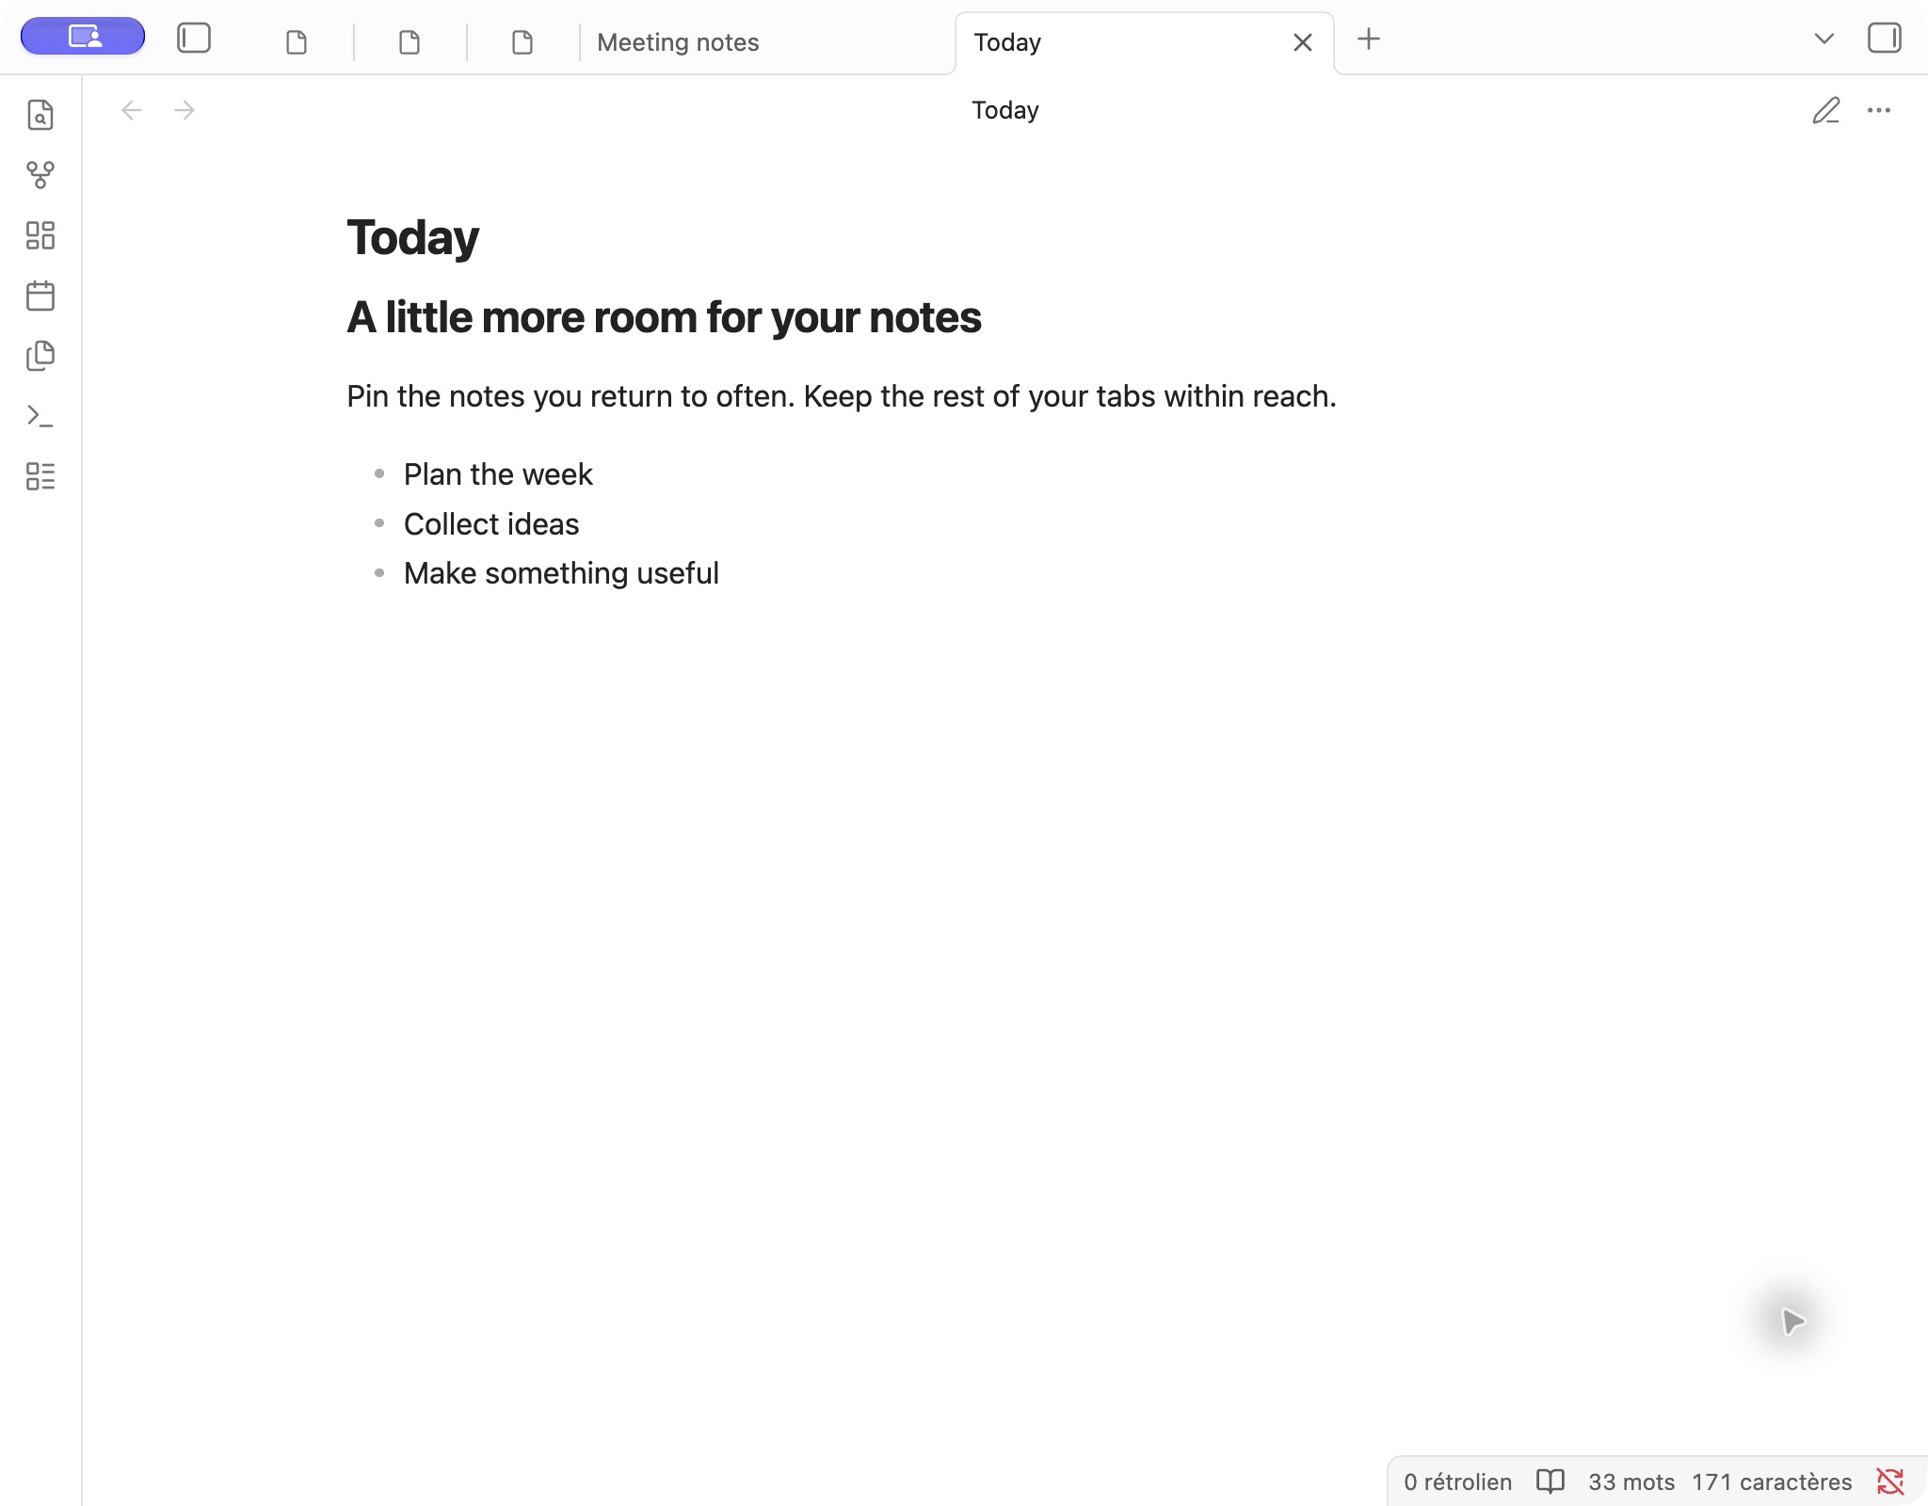
Task: Click the Plan the week bullet
Action: pyautogui.click(x=498, y=474)
